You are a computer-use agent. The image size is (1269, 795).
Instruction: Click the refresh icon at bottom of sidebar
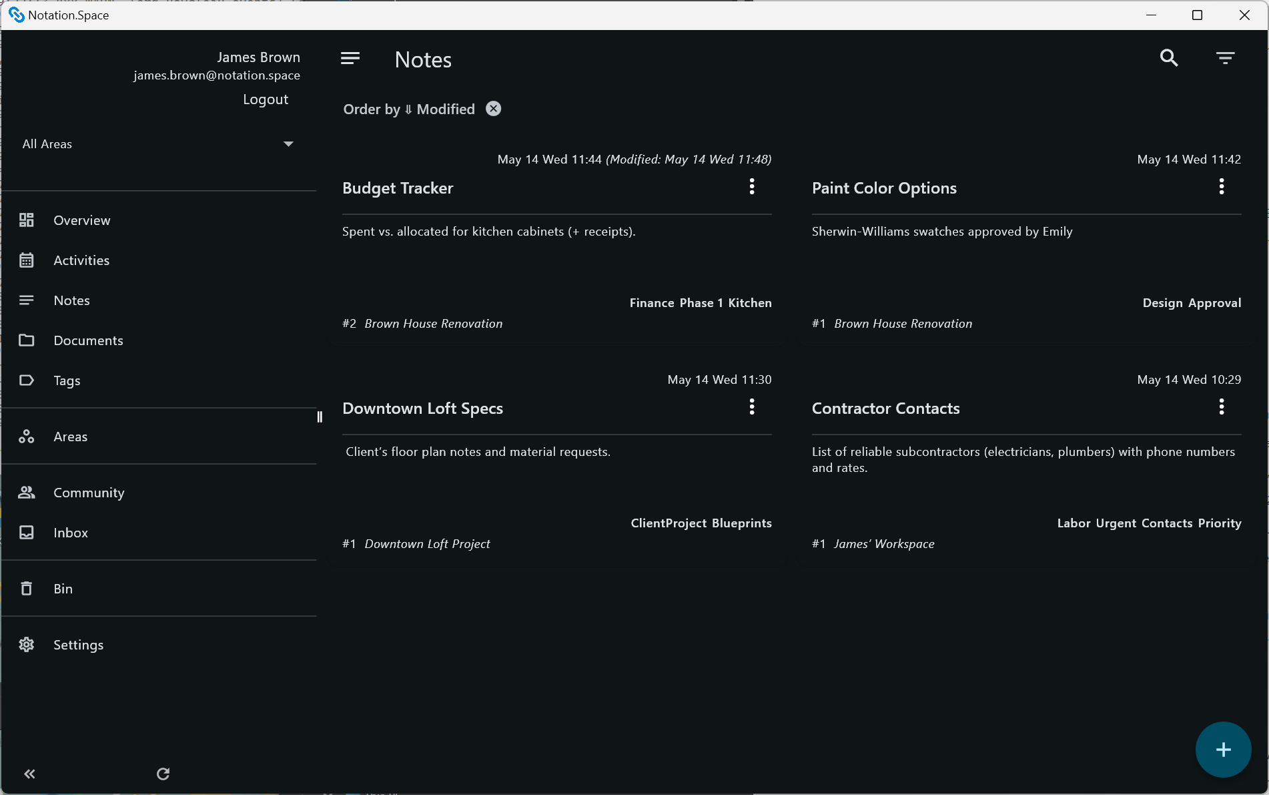click(x=163, y=774)
